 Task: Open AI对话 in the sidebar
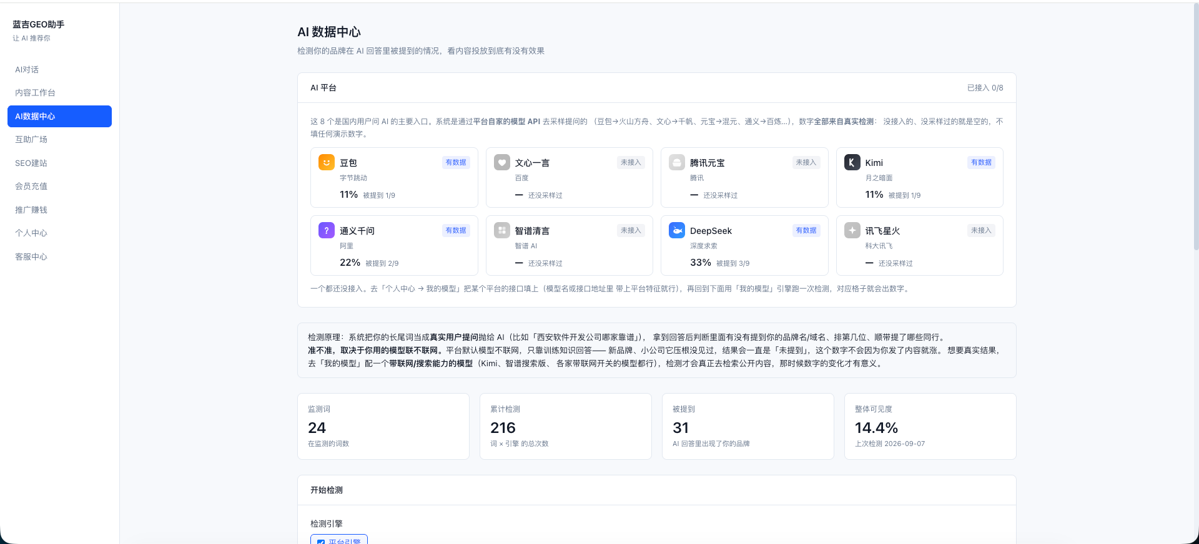[59, 69]
